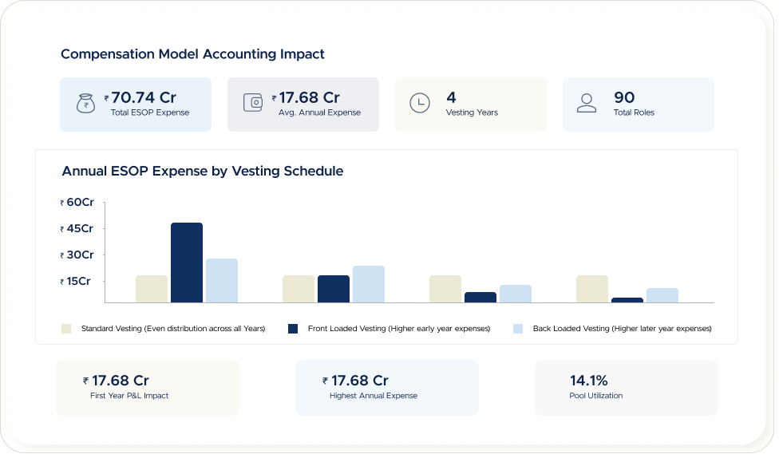The image size is (779, 458).
Task: Click the Pool Utilization 14.1% card
Action: 627,388
